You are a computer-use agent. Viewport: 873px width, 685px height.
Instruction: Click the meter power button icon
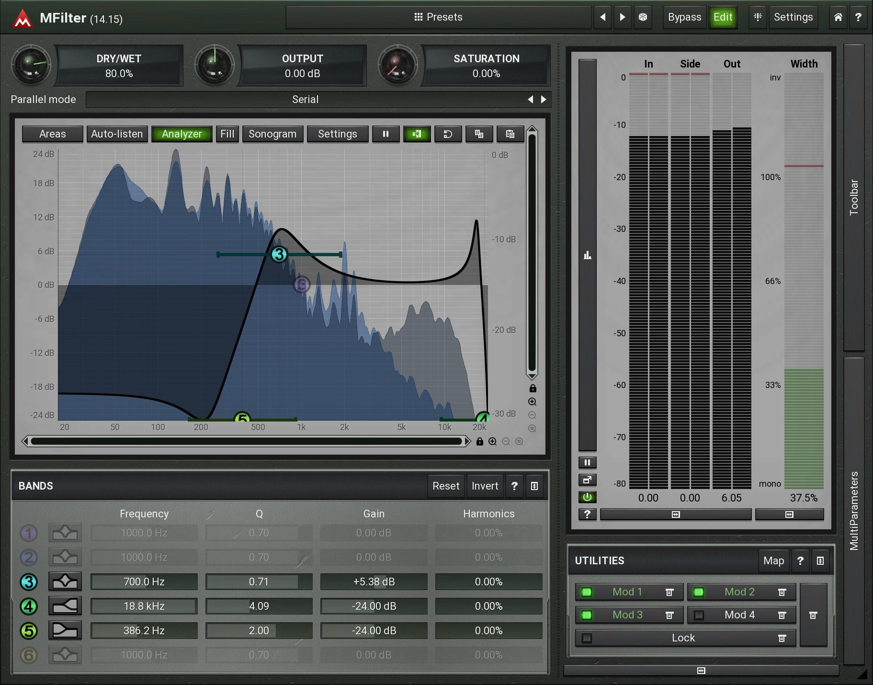point(587,497)
